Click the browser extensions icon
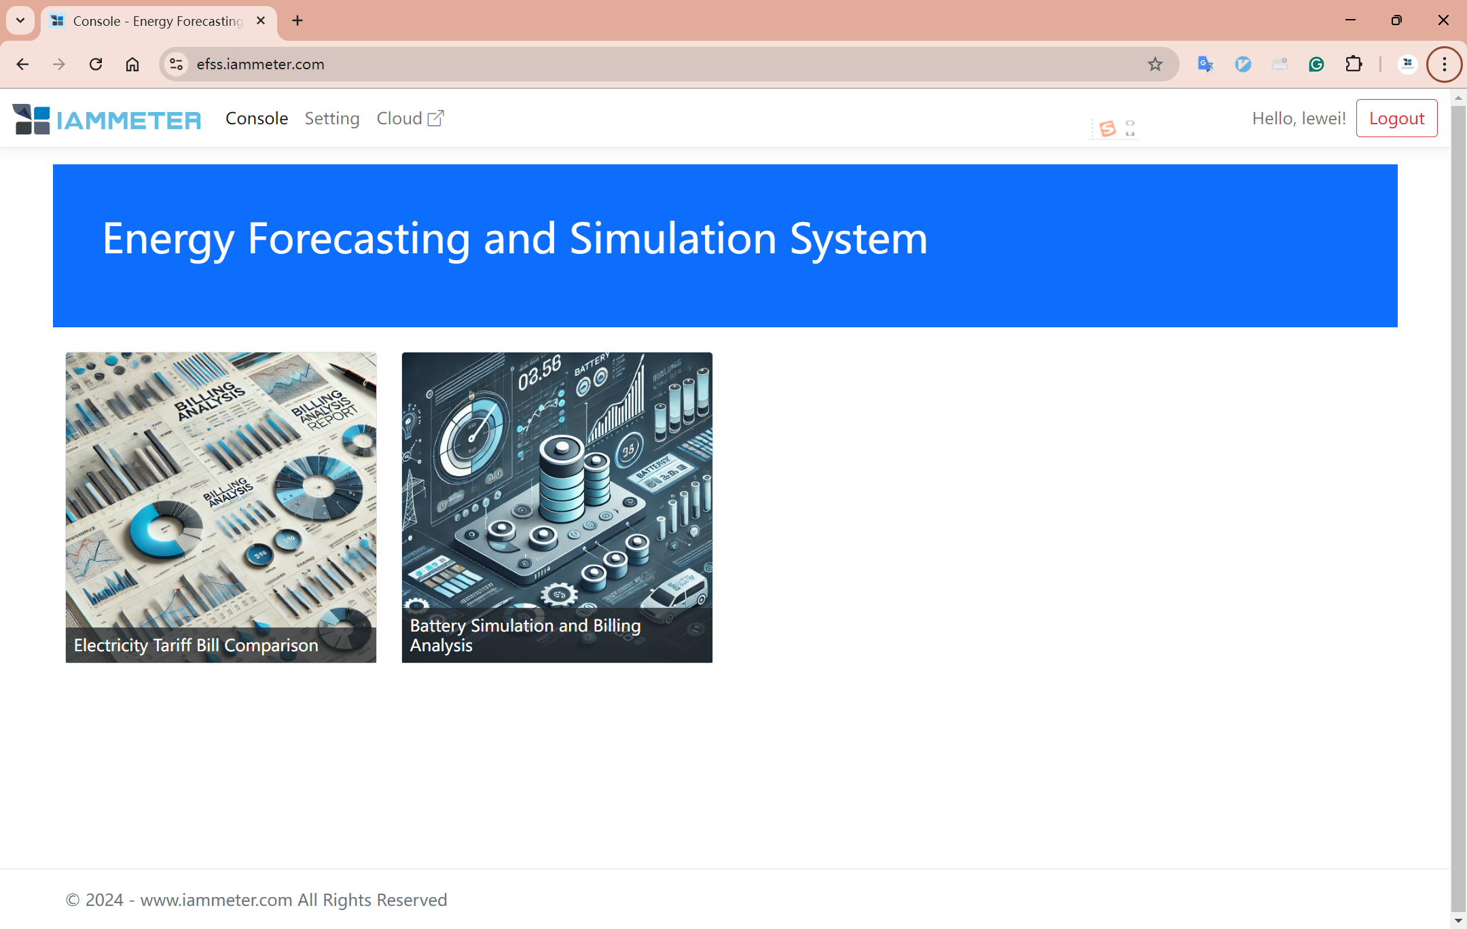 [x=1352, y=64]
